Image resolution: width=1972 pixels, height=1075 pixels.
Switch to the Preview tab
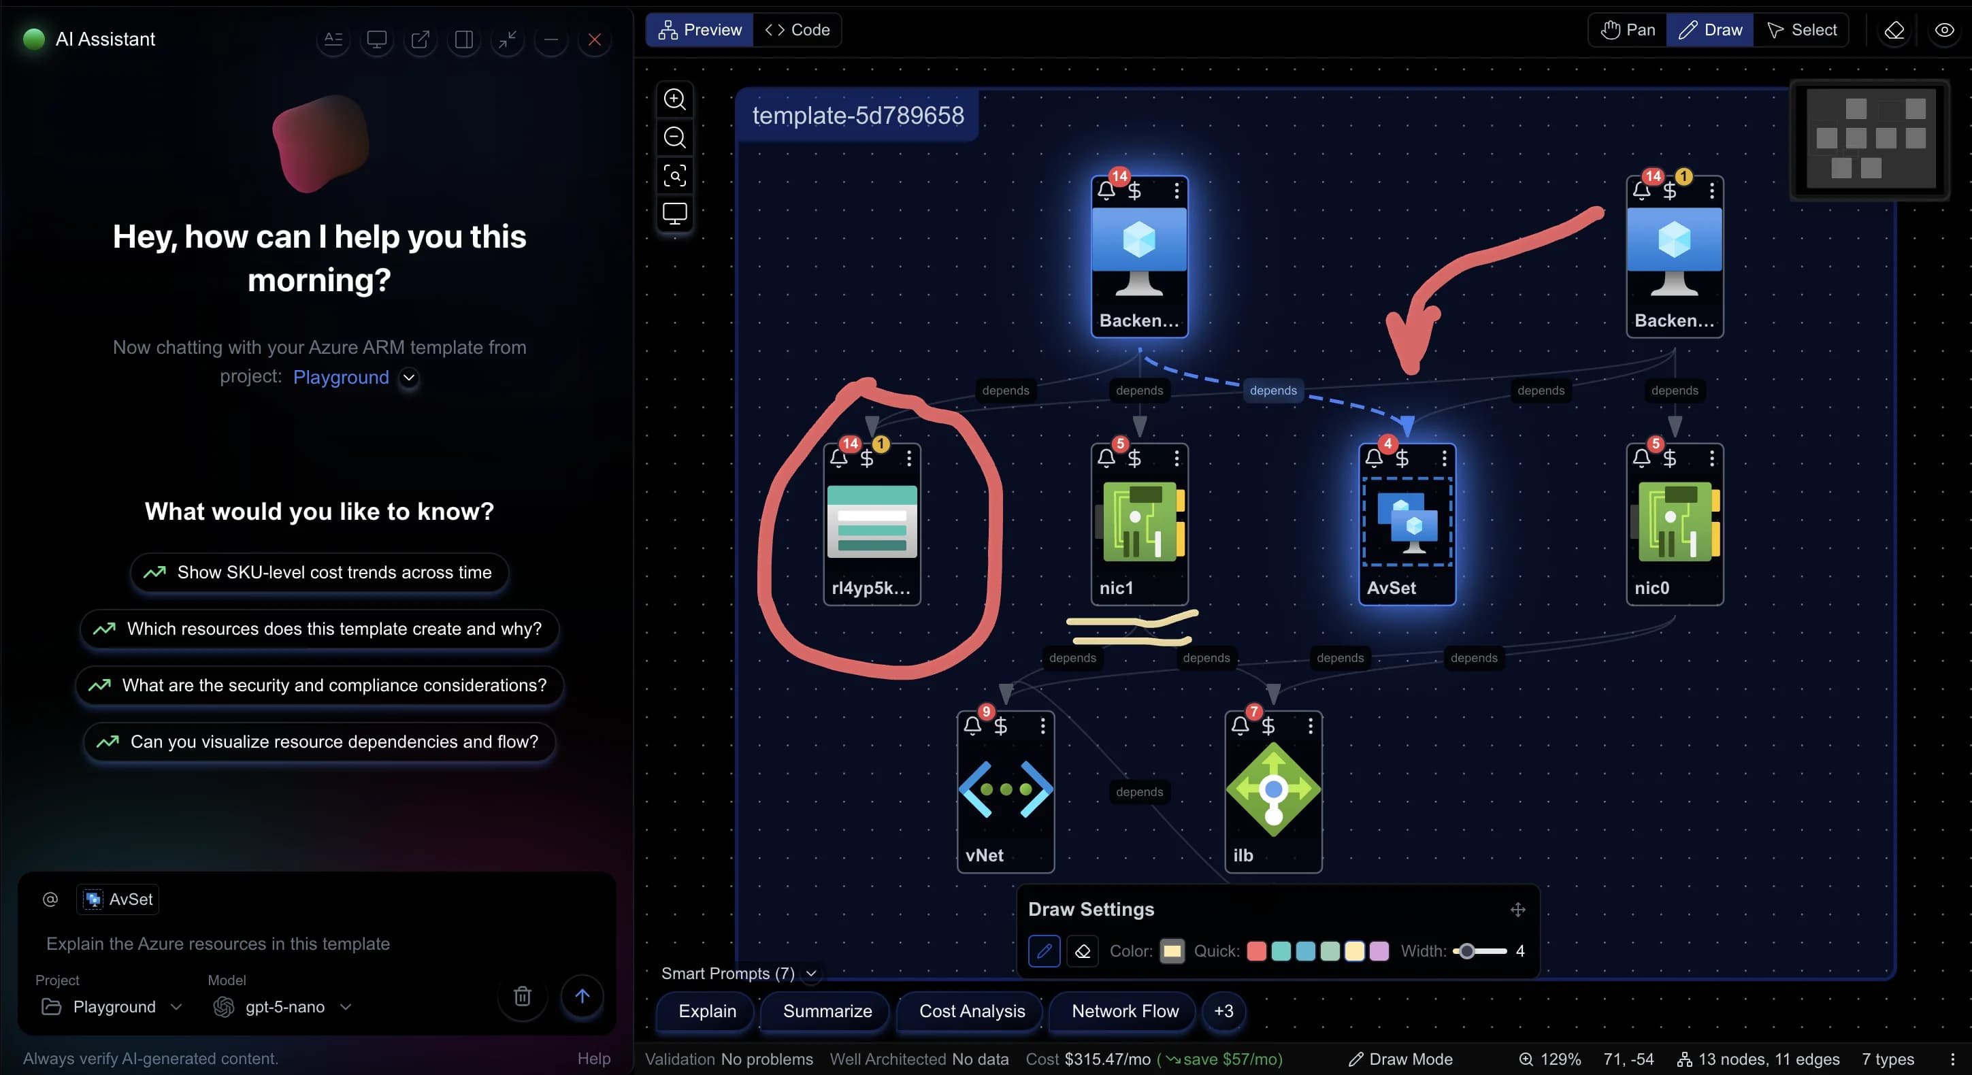click(700, 30)
